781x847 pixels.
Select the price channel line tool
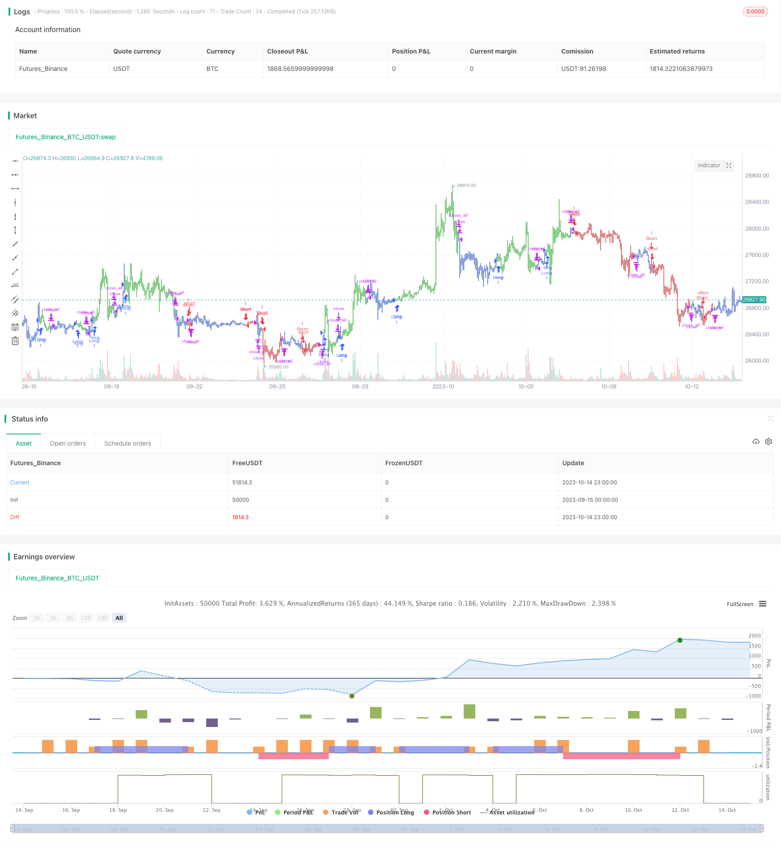coord(15,299)
